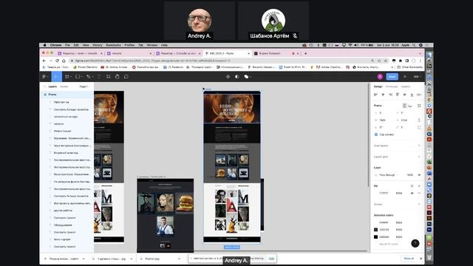
Task: Toggle constrain proportions lock icon
Action: coord(419,120)
